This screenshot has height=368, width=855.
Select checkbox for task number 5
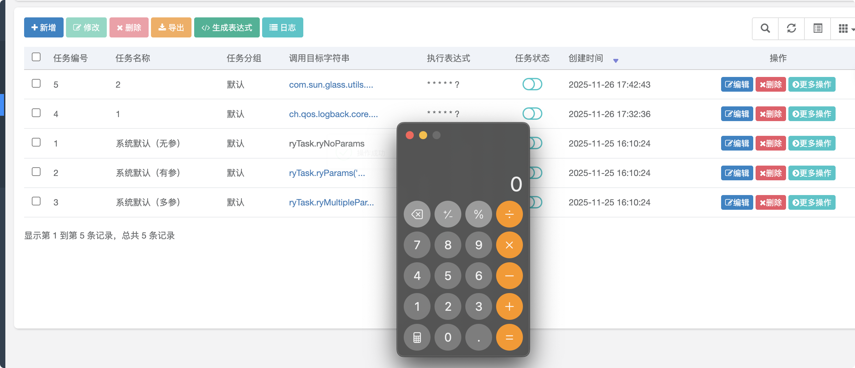point(36,84)
